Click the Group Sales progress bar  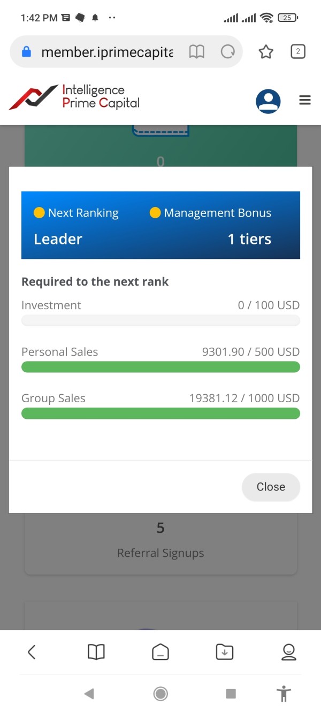click(160, 413)
